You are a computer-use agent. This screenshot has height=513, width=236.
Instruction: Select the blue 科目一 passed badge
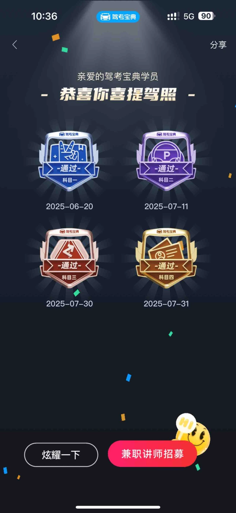69,161
